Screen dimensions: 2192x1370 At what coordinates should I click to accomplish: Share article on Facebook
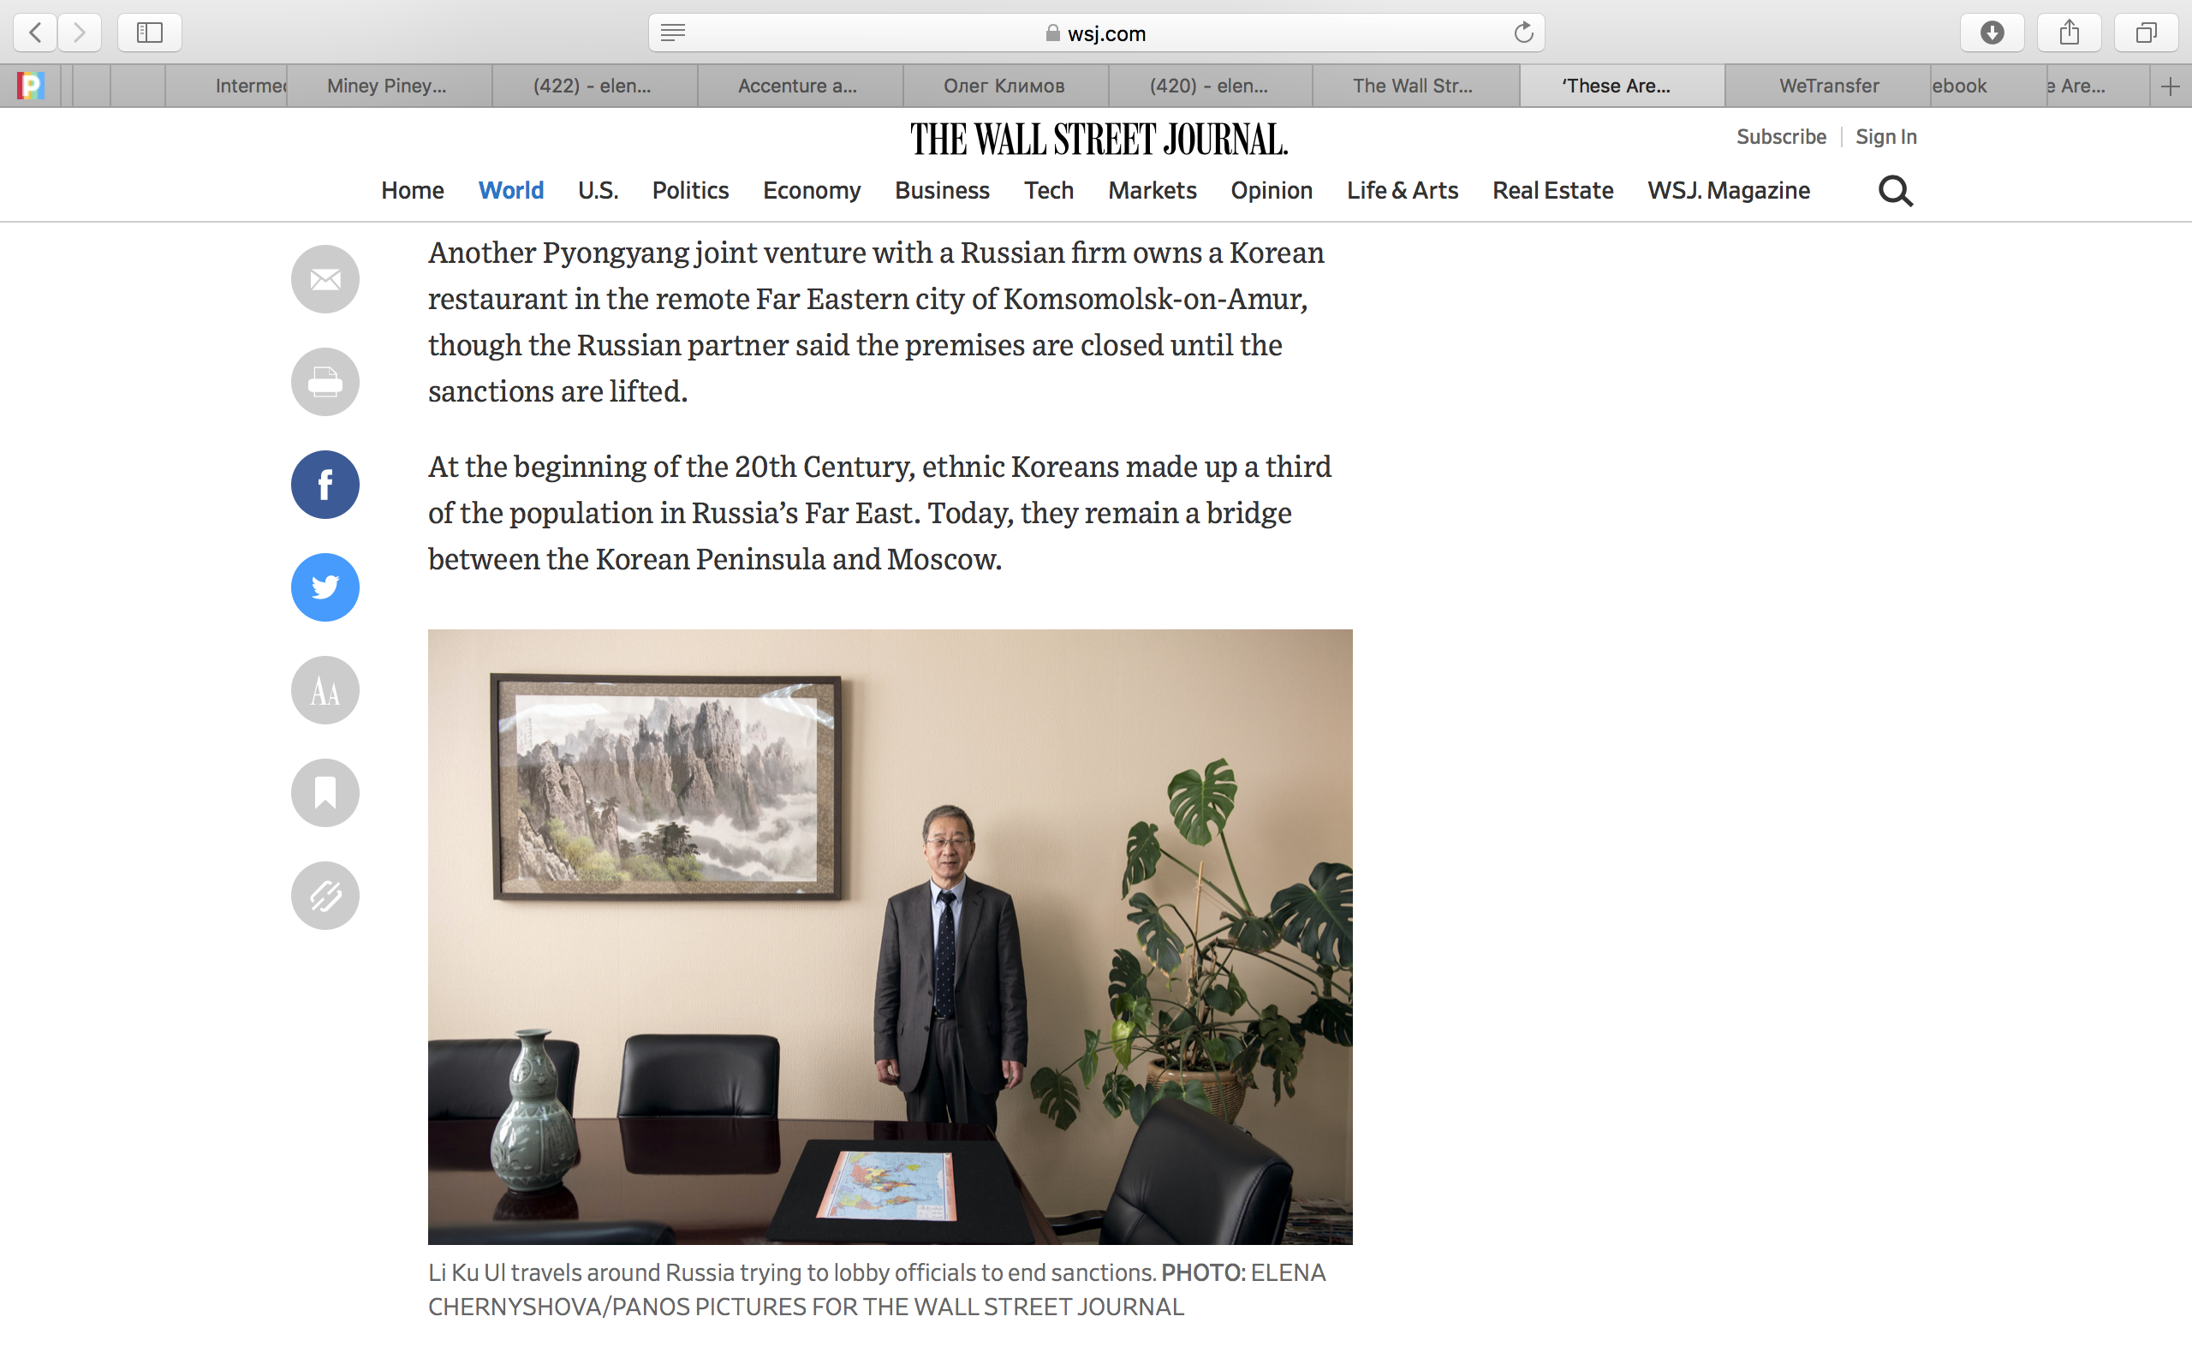point(325,485)
